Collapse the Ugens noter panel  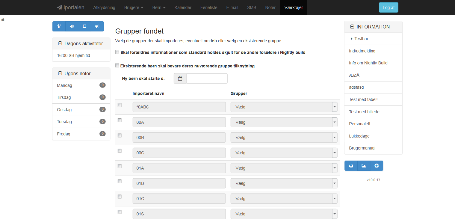point(60,73)
